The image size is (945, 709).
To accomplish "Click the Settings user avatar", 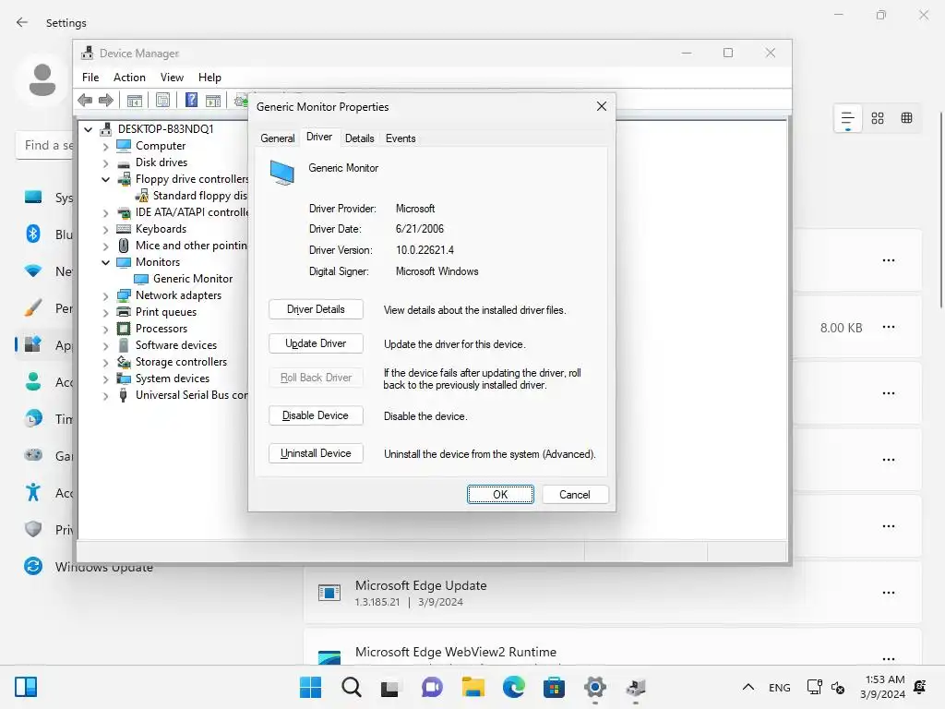I will pyautogui.click(x=42, y=79).
